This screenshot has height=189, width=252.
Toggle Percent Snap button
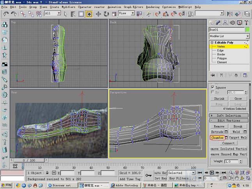174,14
